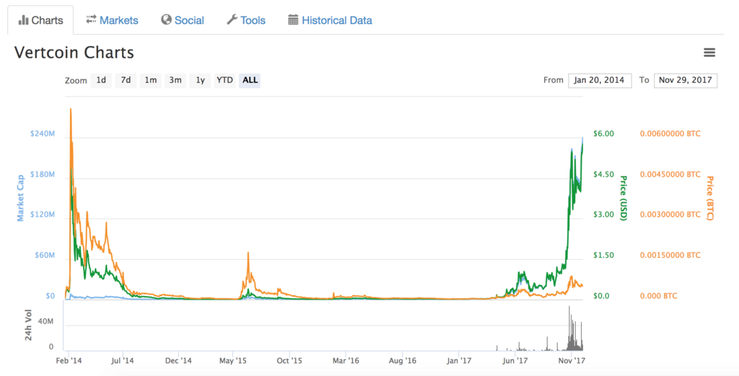Click the globe icon beside Social
Viewport: 739px width, 376px height.
tap(166, 19)
